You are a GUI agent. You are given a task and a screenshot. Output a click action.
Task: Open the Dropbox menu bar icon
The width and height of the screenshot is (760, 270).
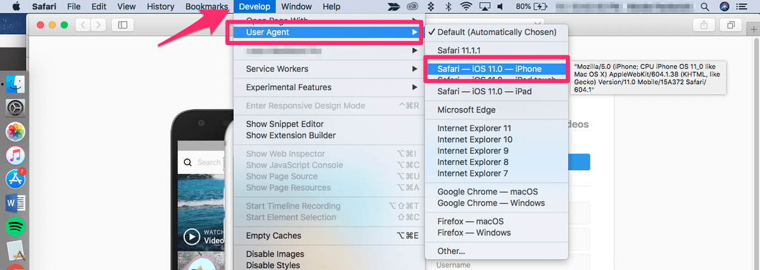tap(431, 7)
